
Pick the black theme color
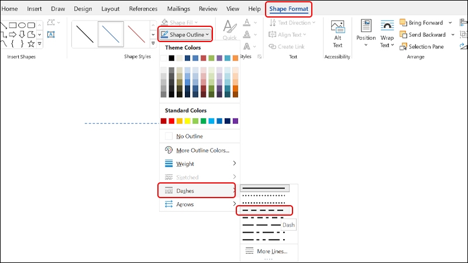pos(171,58)
